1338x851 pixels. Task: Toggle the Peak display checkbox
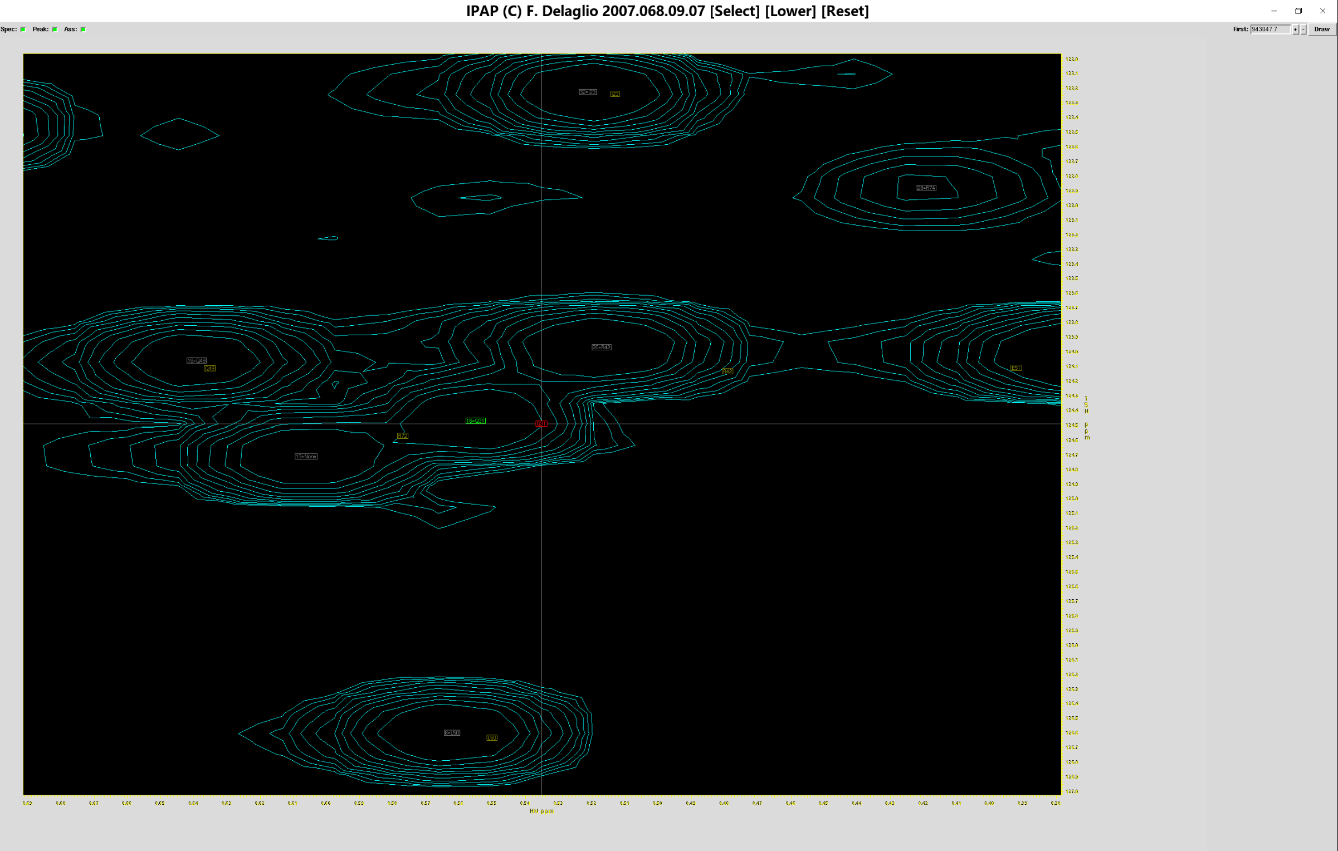[x=55, y=30]
